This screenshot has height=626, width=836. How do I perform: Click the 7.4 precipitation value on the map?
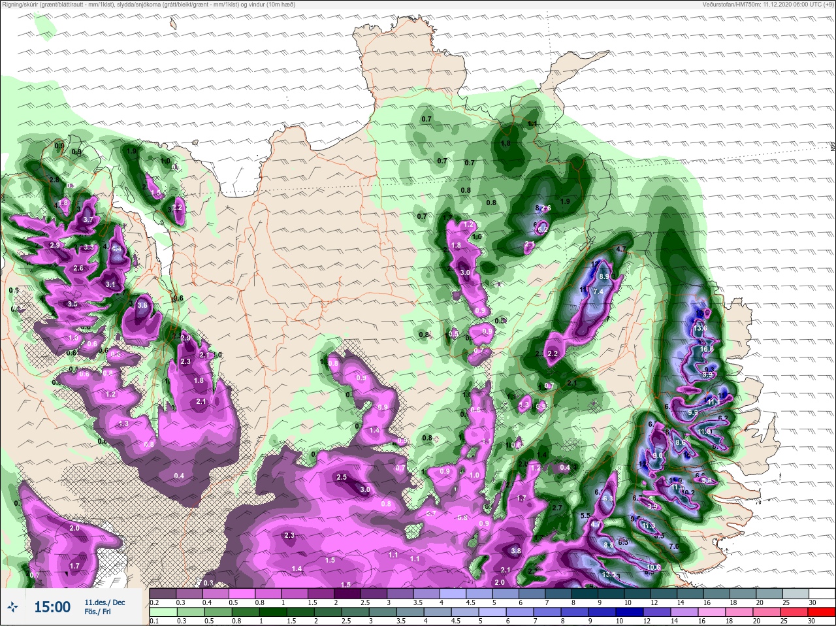(x=598, y=292)
